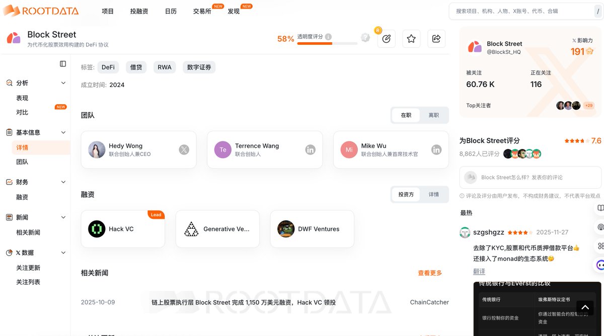
Task: Switch team view to 离职
Action: 434,115
